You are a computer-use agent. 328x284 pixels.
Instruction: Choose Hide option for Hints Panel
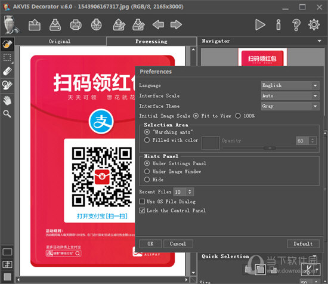pyautogui.click(x=147, y=180)
